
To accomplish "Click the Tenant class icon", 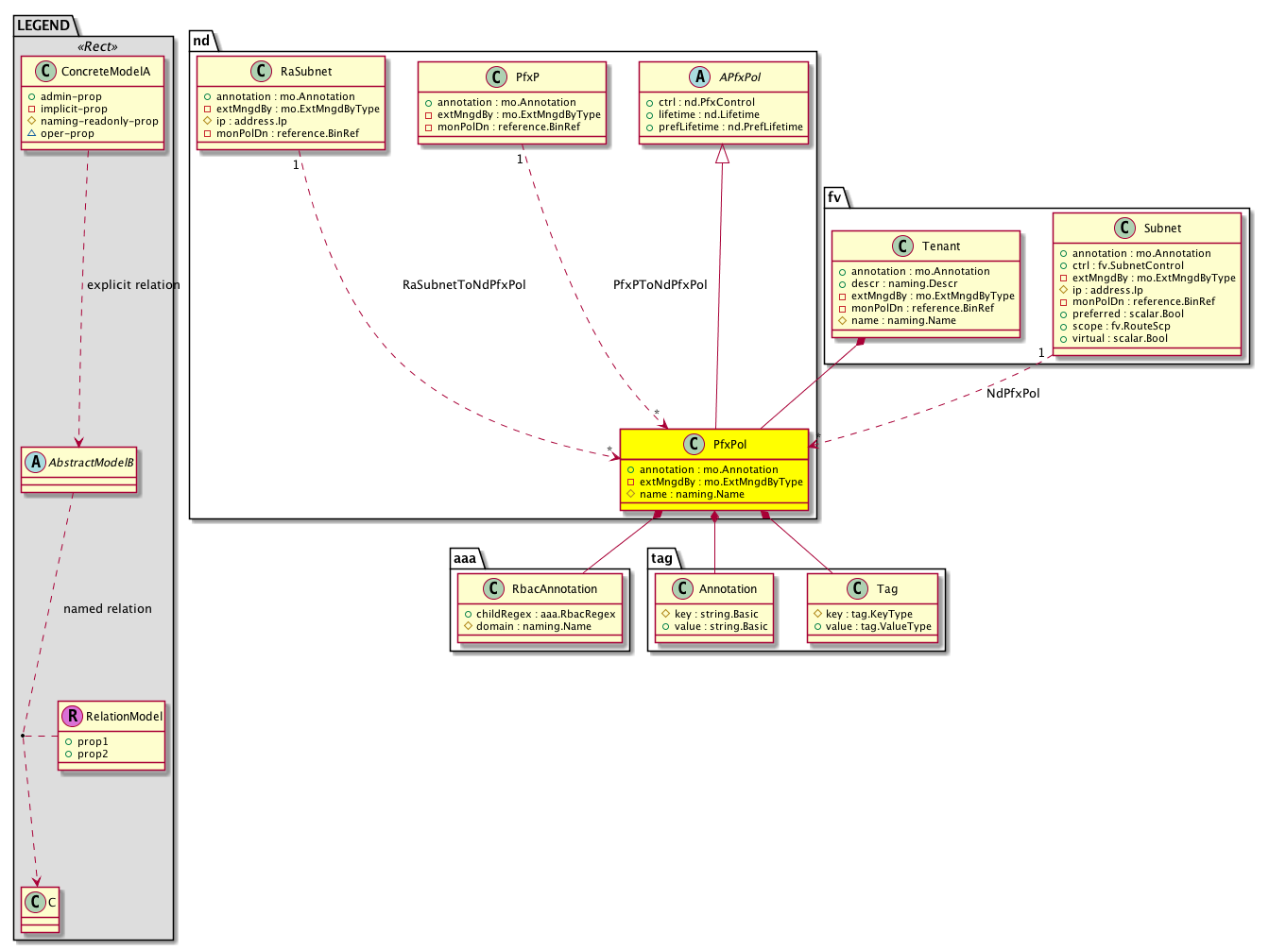I will coord(903,246).
